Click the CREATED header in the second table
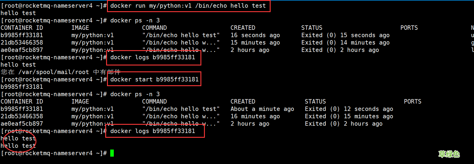474x164 pixels. pyautogui.click(x=243, y=101)
